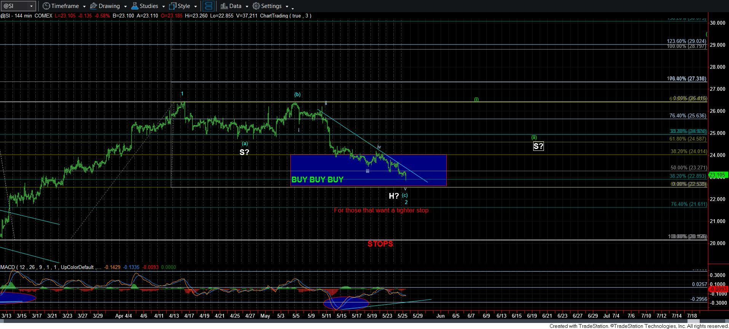Screen dimensions: 729x329
Task: Select the 38.20% (24.014) Fibonacci label
Action: pos(689,151)
